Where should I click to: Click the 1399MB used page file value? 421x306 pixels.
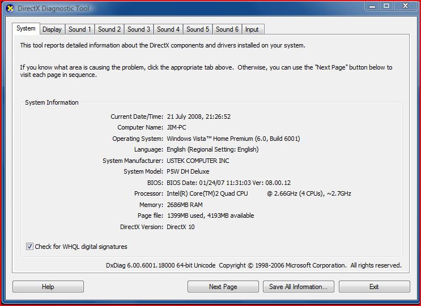point(211,216)
